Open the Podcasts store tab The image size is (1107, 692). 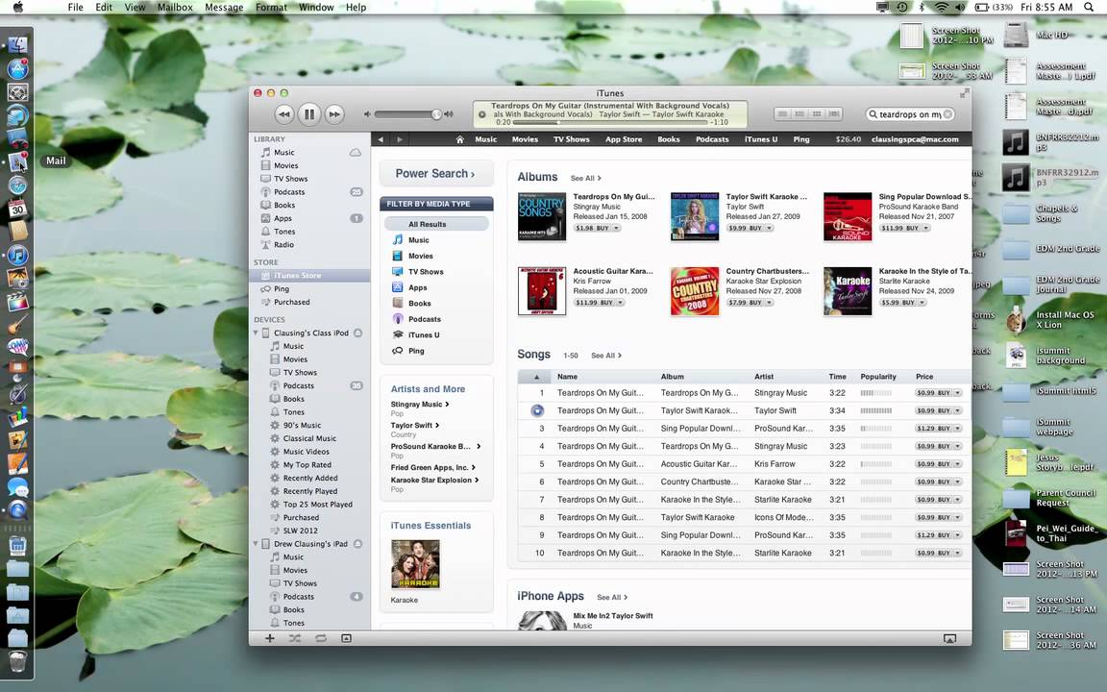coord(712,139)
